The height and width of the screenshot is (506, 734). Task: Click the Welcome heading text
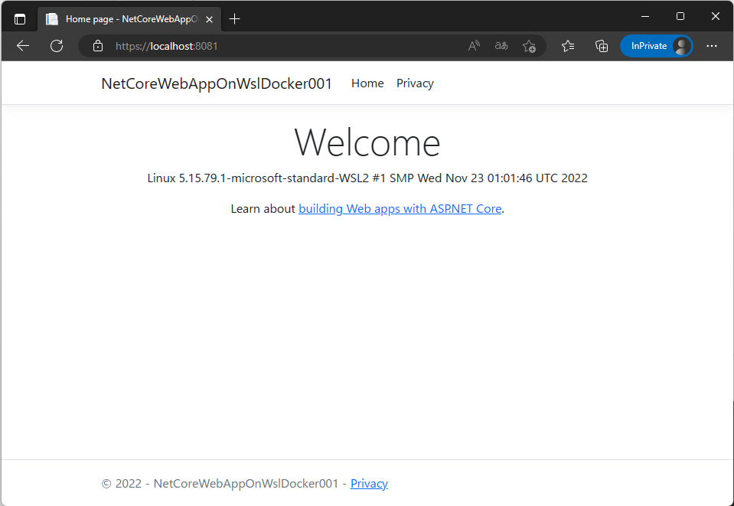367,142
